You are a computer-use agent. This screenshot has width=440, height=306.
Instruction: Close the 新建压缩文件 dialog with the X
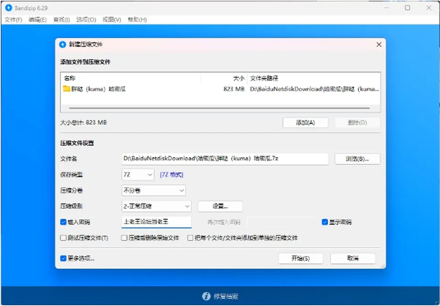point(379,44)
